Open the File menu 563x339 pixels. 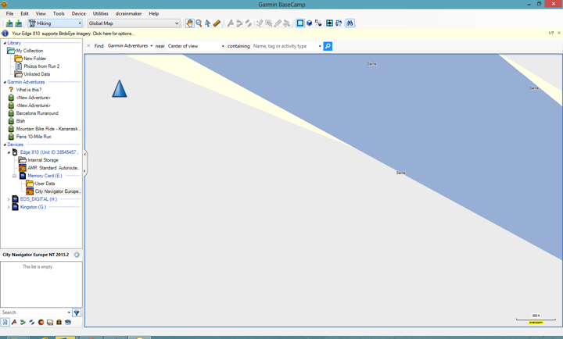(x=9, y=13)
